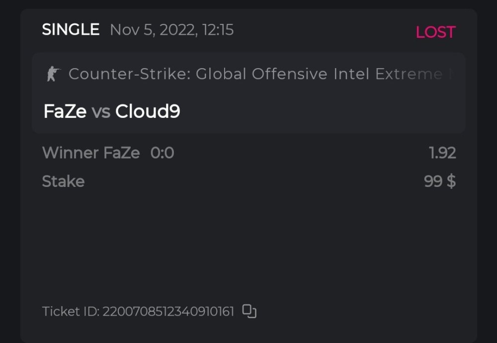This screenshot has height=343, width=497.
Task: Copy the ticket ID using copy icon
Action: [x=249, y=311]
